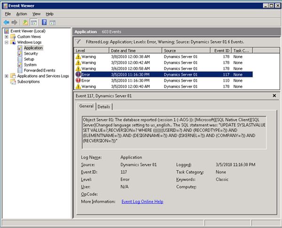Expand the Custom Views node
This screenshot has width=282, height=228.
(7, 37)
